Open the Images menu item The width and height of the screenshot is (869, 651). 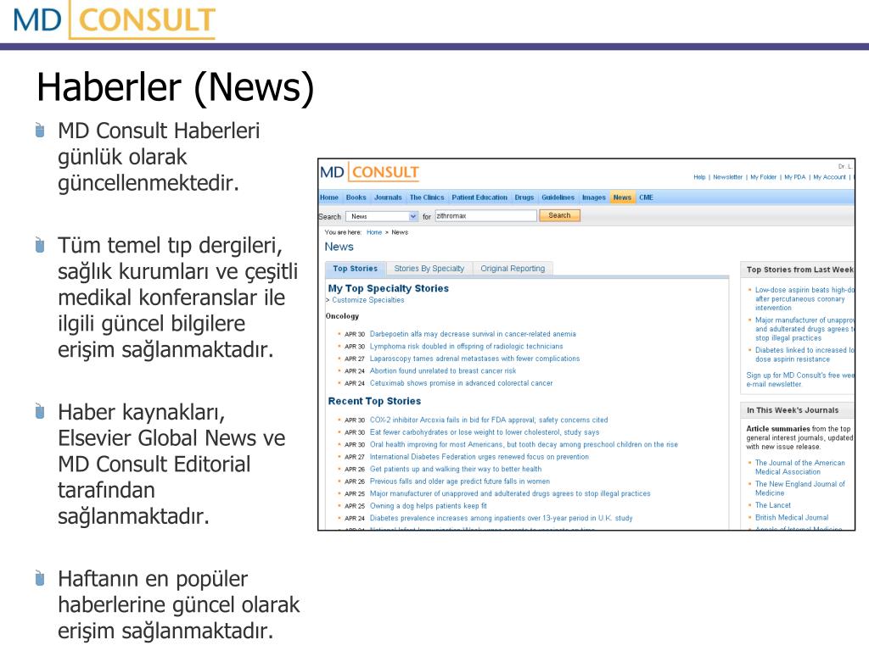click(x=593, y=197)
